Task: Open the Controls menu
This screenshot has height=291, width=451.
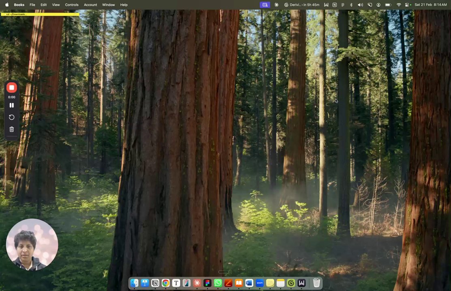Action: [x=72, y=4]
